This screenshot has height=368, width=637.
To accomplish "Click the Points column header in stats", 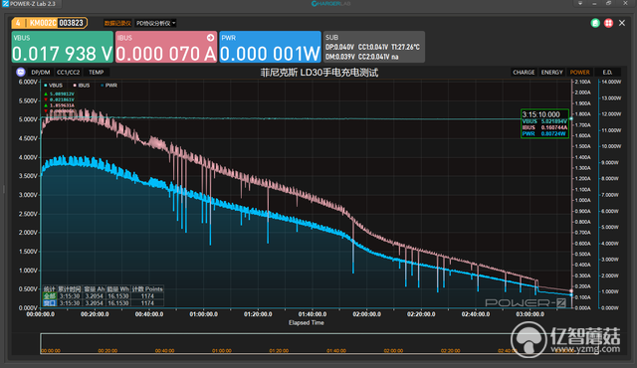I will [147, 289].
